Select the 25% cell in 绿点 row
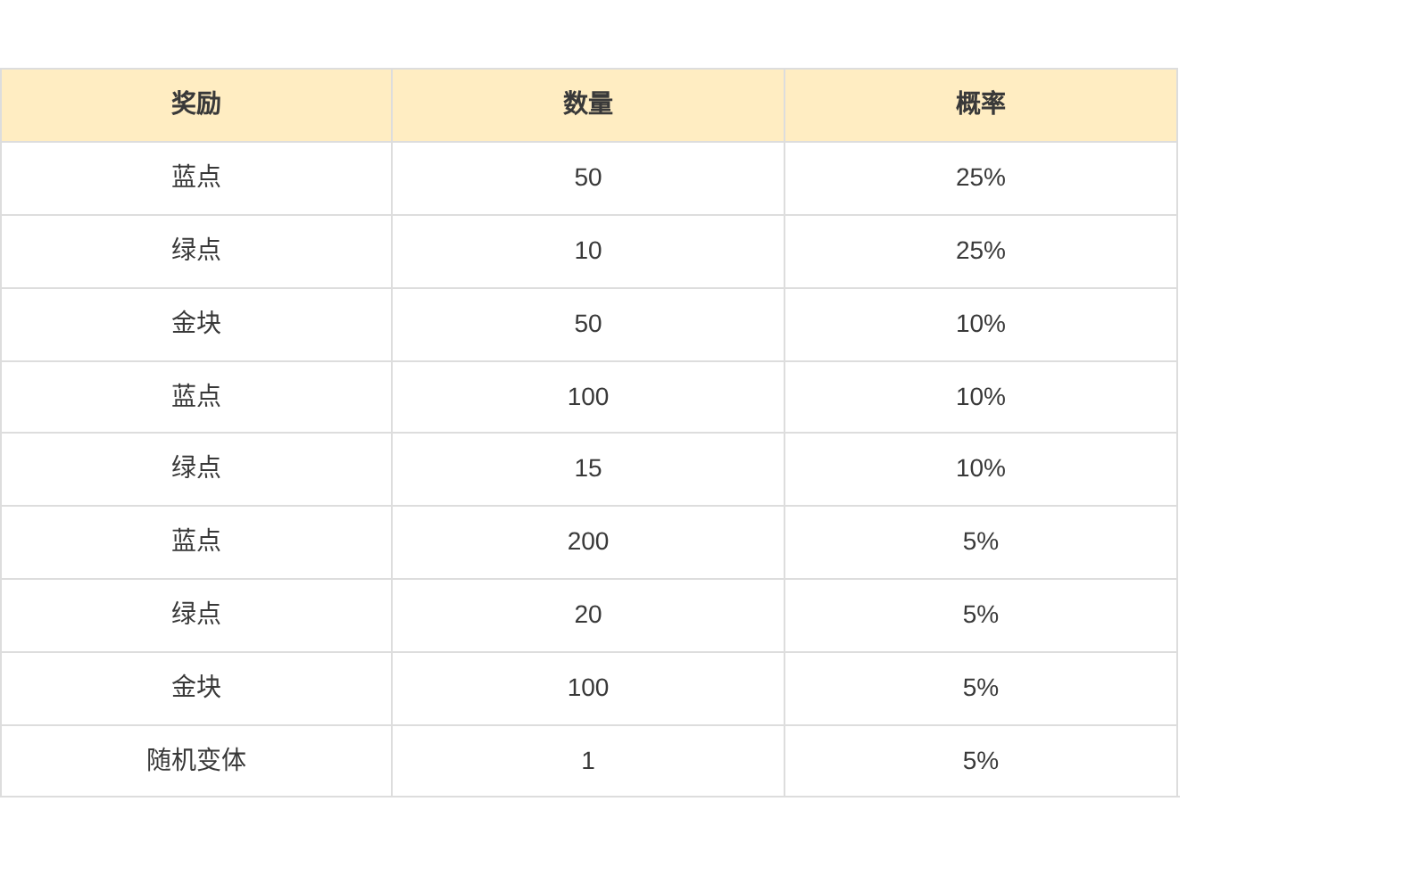 point(980,251)
